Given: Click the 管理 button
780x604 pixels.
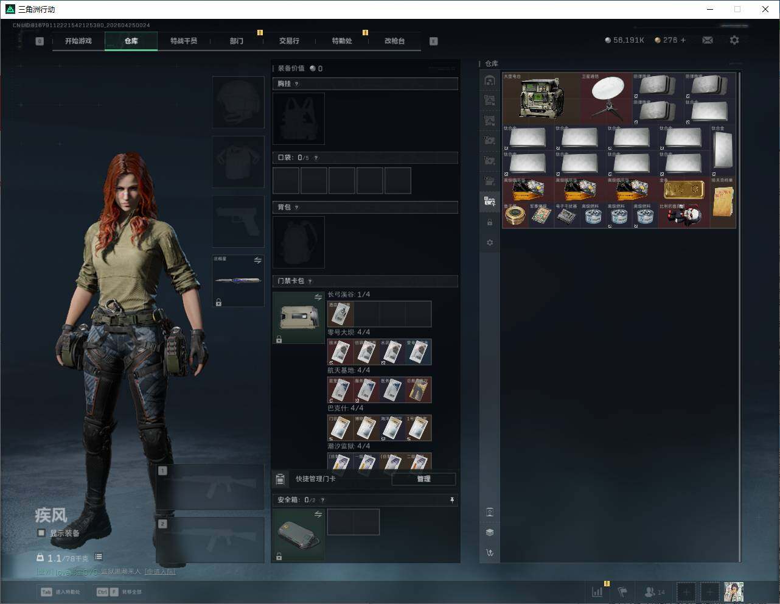Looking at the screenshot, I should tap(423, 479).
